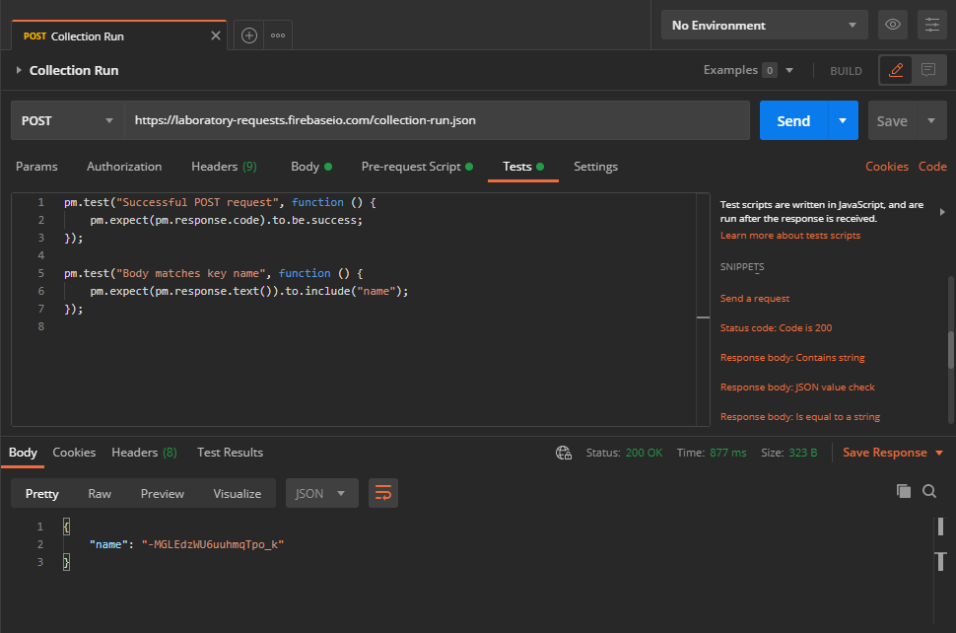
Task: Click Learn more about tests scripts link
Action: 790,236
